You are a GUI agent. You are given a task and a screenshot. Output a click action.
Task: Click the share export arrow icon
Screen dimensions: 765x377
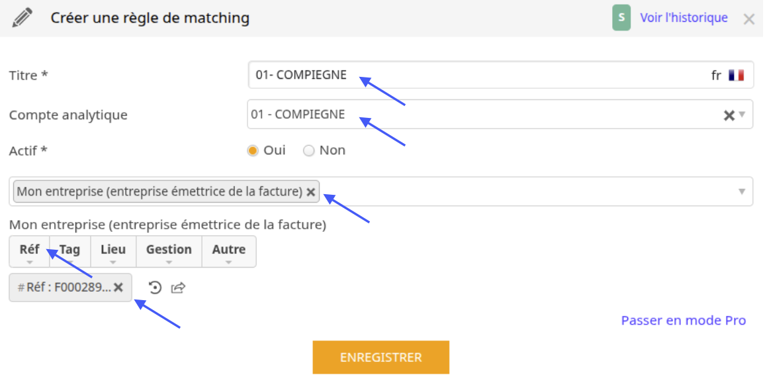point(178,288)
